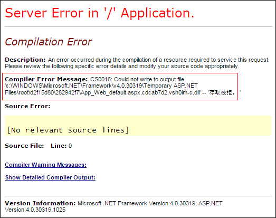Click '[No relevant source lines]' text
The width and height of the screenshot is (276, 218).
[68, 130]
